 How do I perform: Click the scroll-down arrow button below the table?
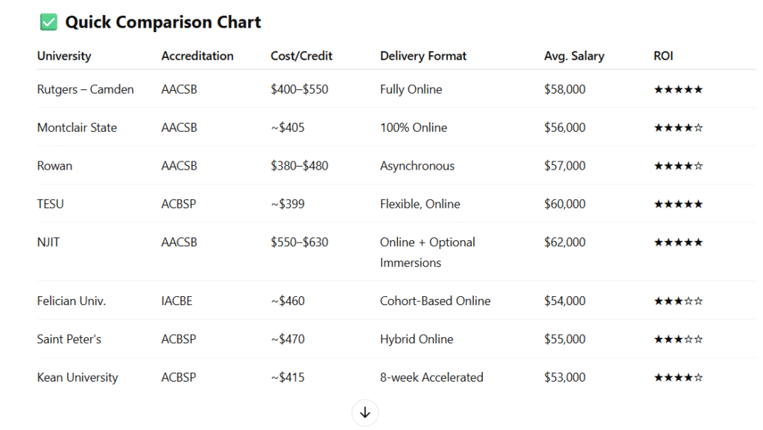point(365,412)
